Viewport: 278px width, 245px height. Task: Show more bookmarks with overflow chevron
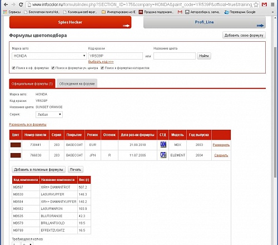(x=272, y=12)
